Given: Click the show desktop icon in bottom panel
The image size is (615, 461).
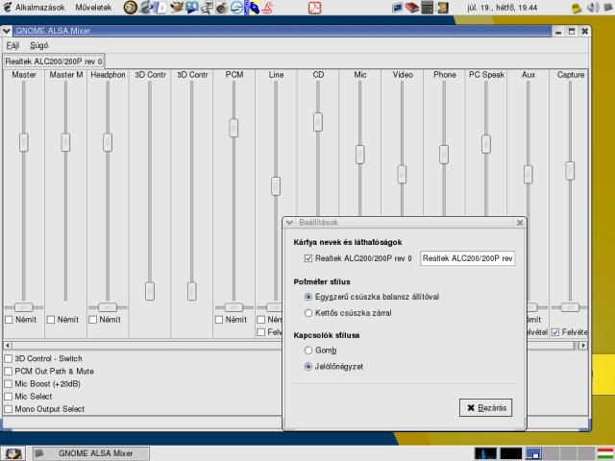Looking at the screenshot, I should point(13,453).
